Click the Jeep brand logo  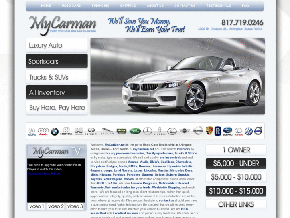tap(122, 131)
